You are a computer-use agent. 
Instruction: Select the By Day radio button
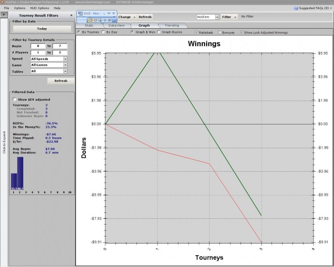[103, 32]
